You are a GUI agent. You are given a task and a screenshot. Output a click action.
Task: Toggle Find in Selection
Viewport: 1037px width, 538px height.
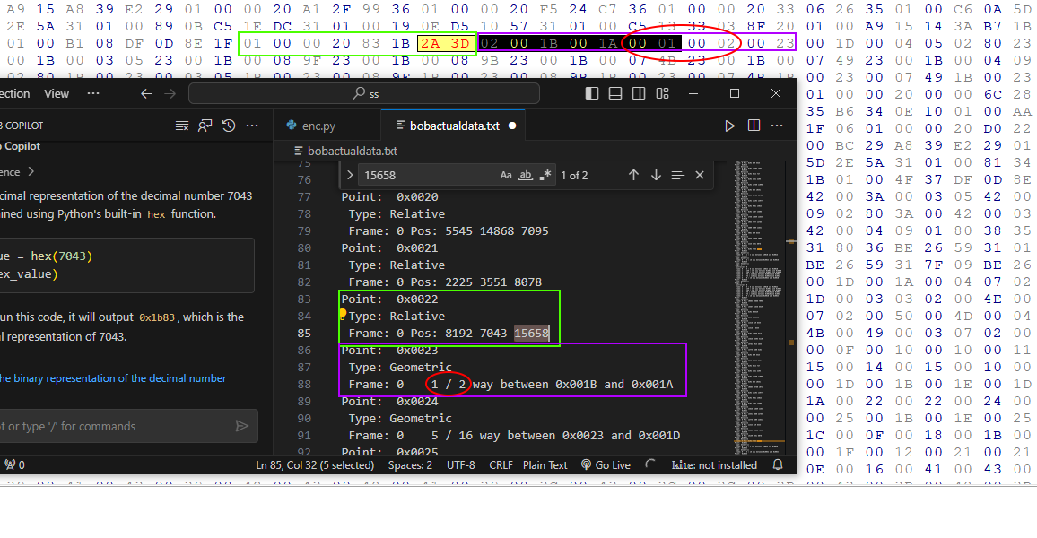click(677, 175)
